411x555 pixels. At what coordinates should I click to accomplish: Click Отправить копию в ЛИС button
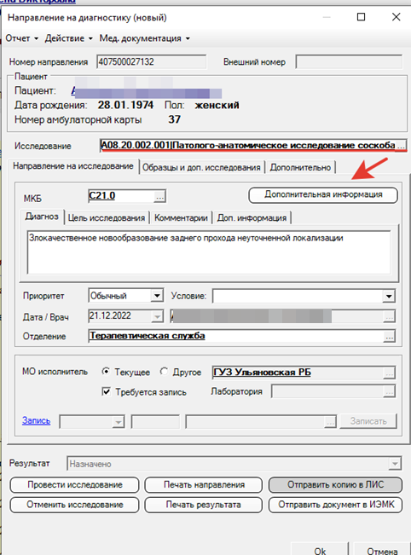pos(335,484)
